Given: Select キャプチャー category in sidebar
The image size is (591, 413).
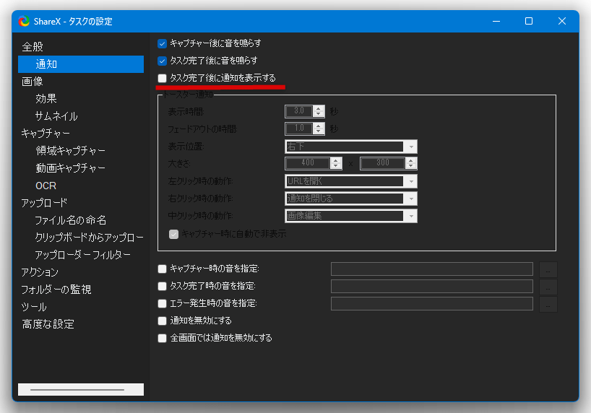Looking at the screenshot, I should (x=46, y=134).
